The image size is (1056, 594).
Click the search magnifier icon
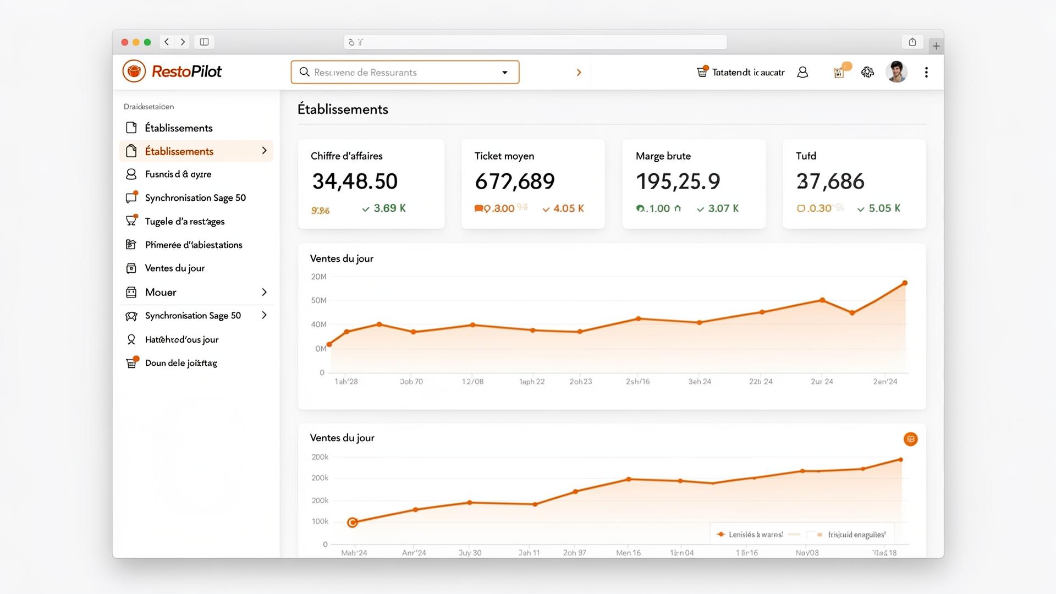coord(304,72)
